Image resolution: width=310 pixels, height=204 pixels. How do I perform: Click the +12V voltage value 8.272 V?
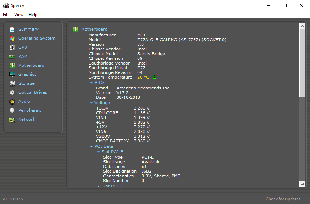pyautogui.click(x=142, y=127)
